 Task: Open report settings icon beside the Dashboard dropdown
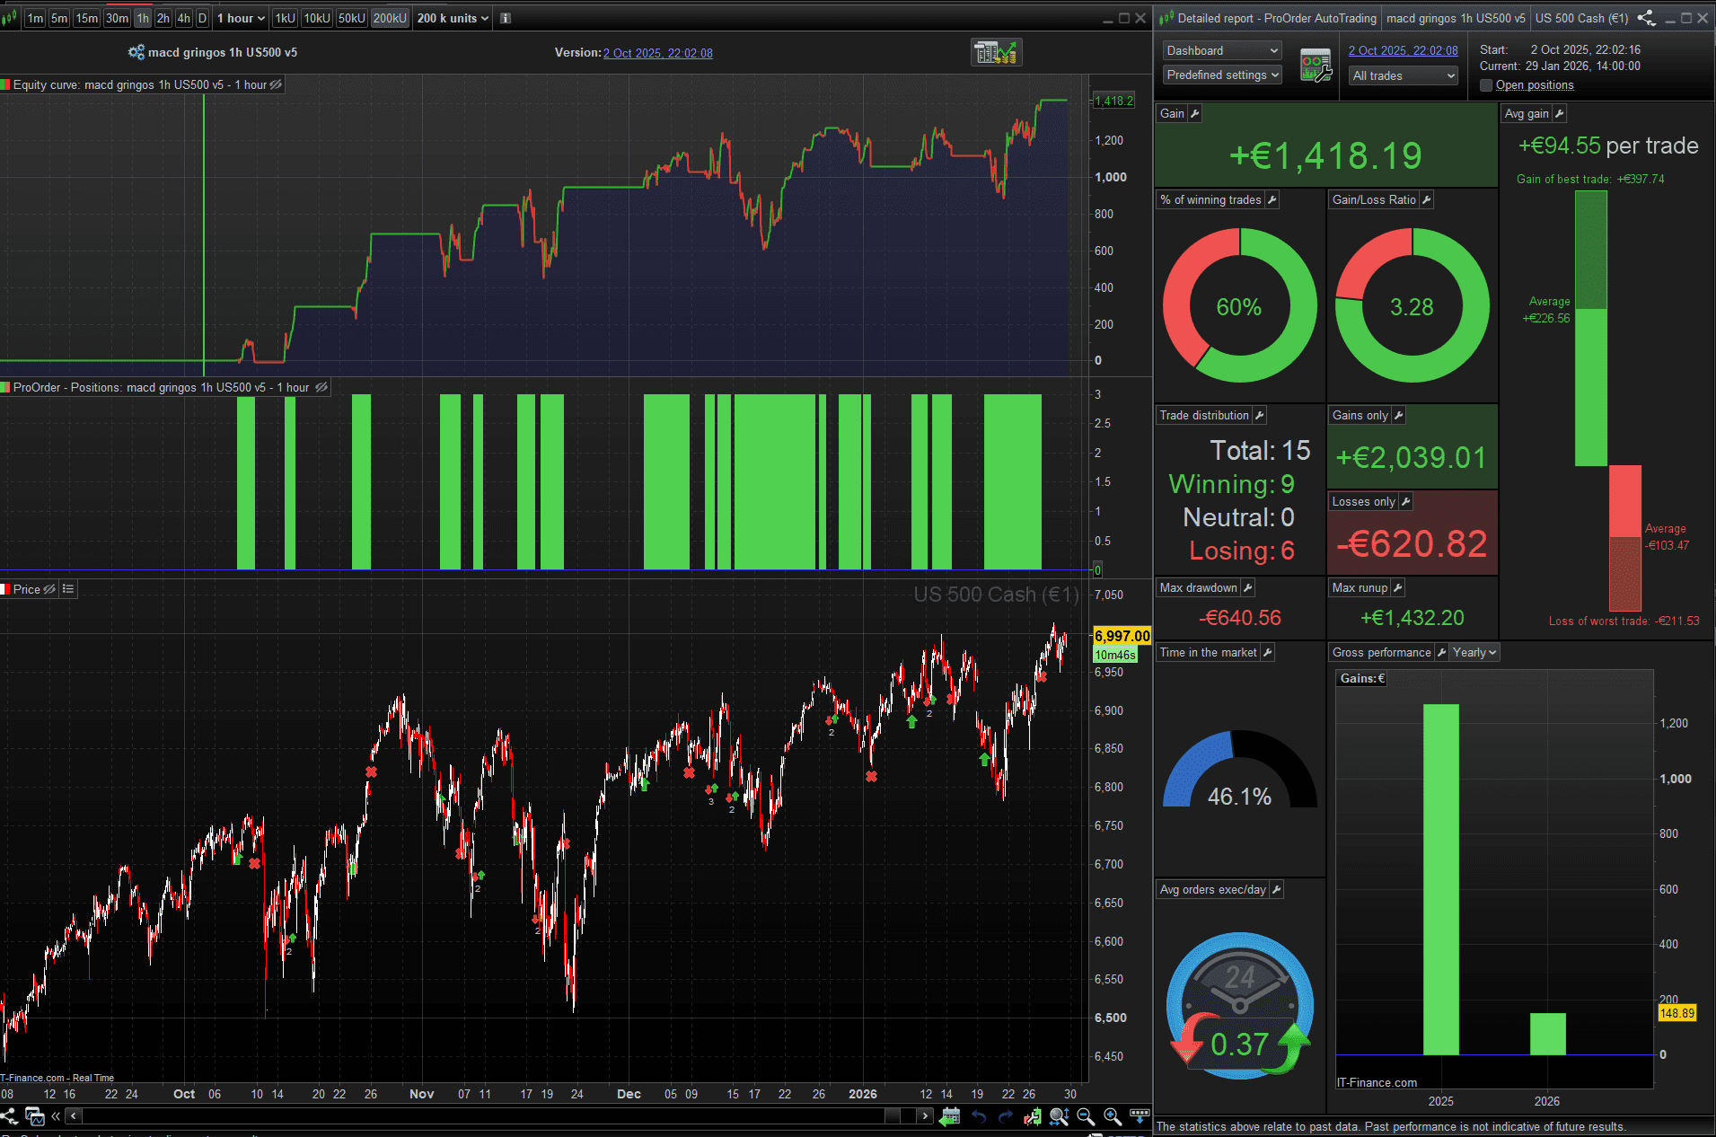click(x=1316, y=67)
